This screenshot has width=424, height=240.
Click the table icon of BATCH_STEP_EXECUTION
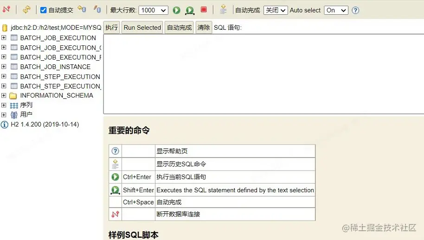pyautogui.click(x=14, y=76)
